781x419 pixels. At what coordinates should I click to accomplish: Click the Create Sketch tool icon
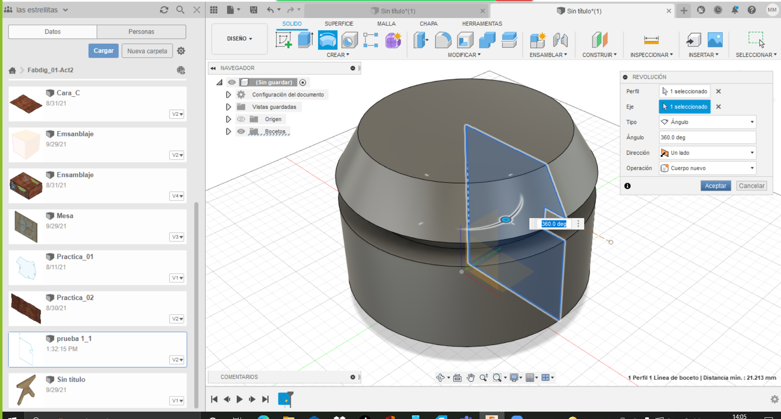[284, 40]
